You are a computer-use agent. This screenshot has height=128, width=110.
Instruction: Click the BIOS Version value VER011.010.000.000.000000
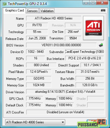pos(61,45)
